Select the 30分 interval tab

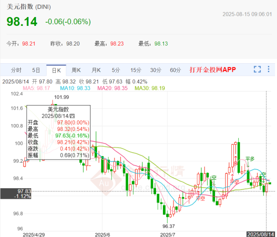(156, 70)
